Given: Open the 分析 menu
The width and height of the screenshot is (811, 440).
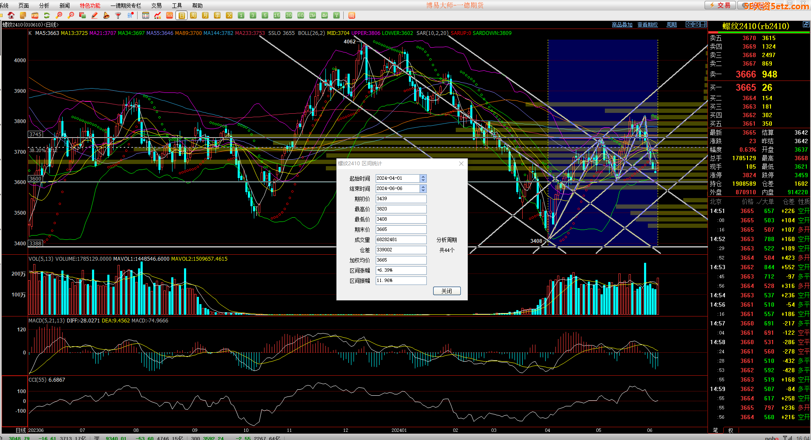Looking at the screenshot, I should pyautogui.click(x=44, y=6).
